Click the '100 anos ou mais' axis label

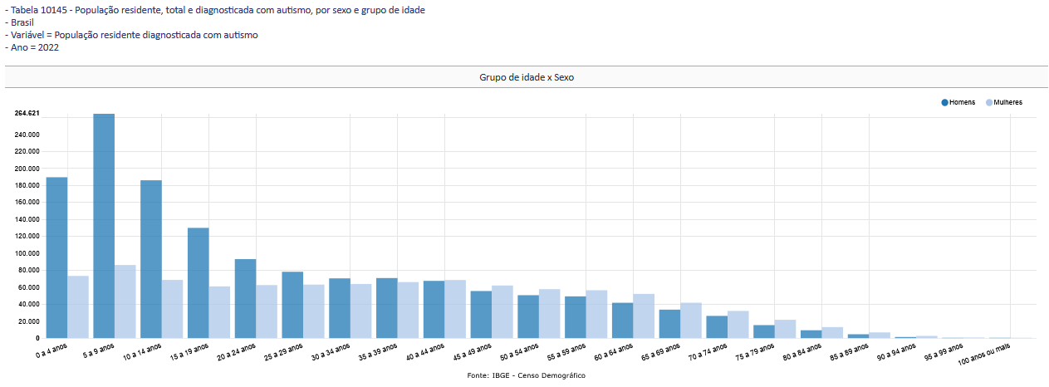coord(985,355)
